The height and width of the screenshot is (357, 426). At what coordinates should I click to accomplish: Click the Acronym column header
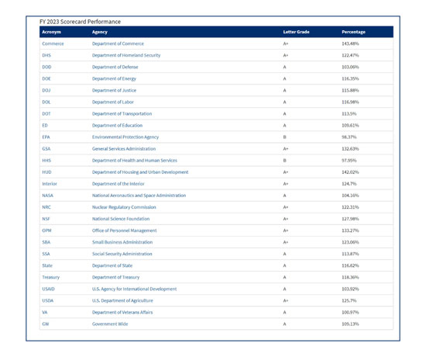click(51, 32)
